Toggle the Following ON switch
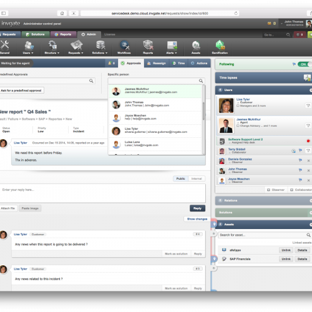Viewport: 312px width, 312px height. (305, 64)
